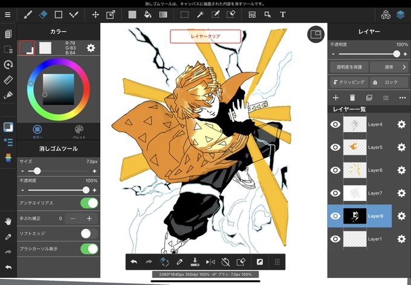Disable the ブラシカーソル表示 switch

coord(89,249)
